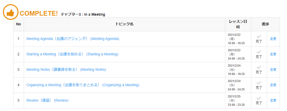Screen dimensions: 287x111
Task: Open the Meeting Notes topic link
Action: click(66, 70)
